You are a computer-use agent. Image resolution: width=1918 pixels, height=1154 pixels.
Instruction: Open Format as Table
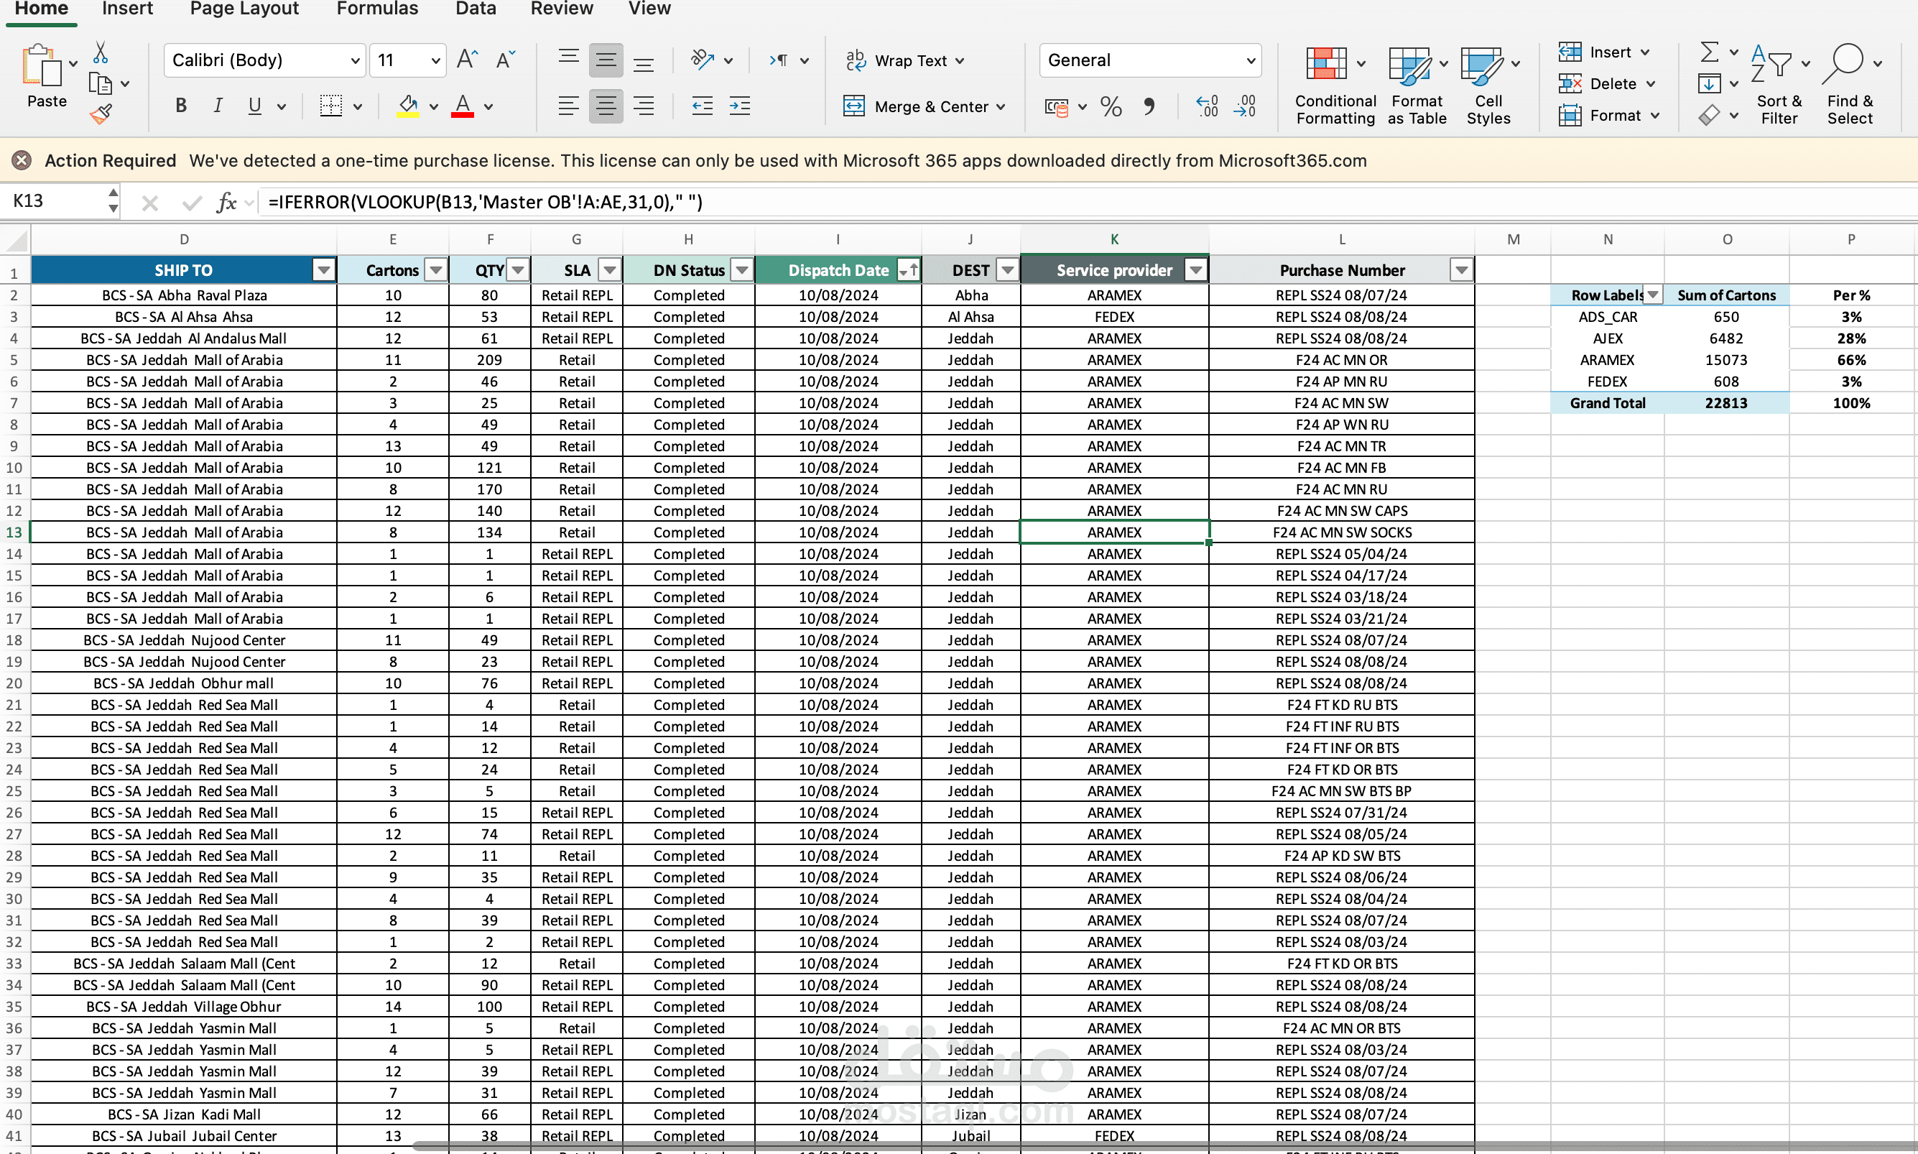[x=1417, y=86]
